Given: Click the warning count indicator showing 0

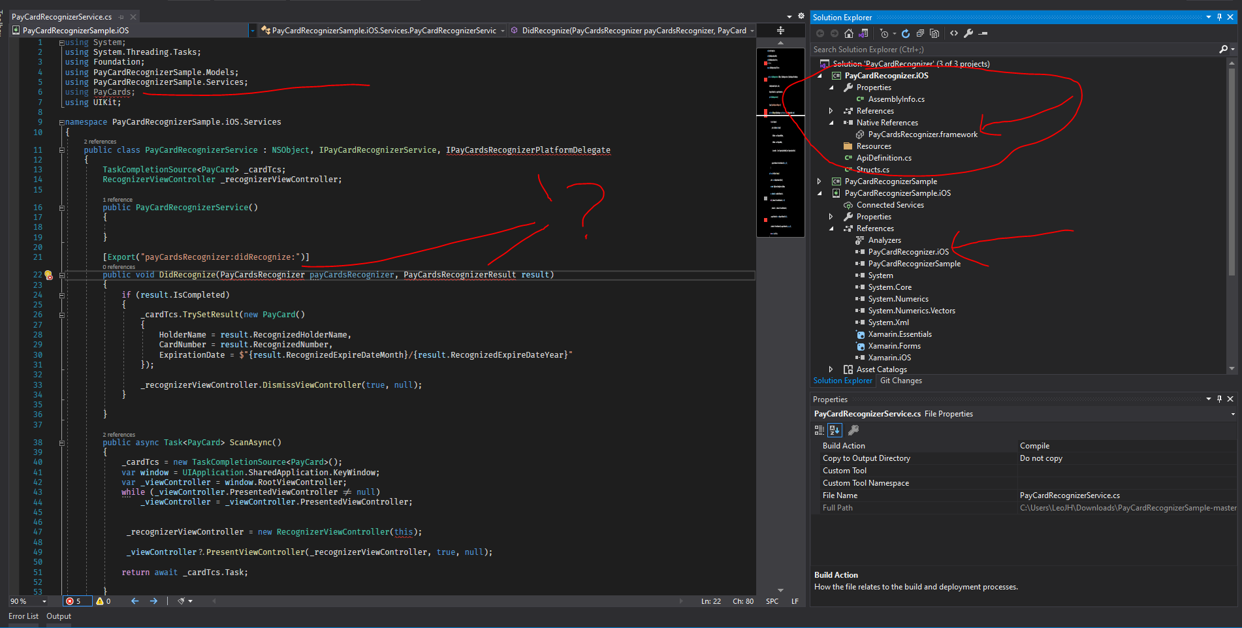Looking at the screenshot, I should click(104, 601).
